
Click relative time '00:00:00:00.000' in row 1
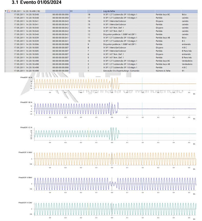60,71
